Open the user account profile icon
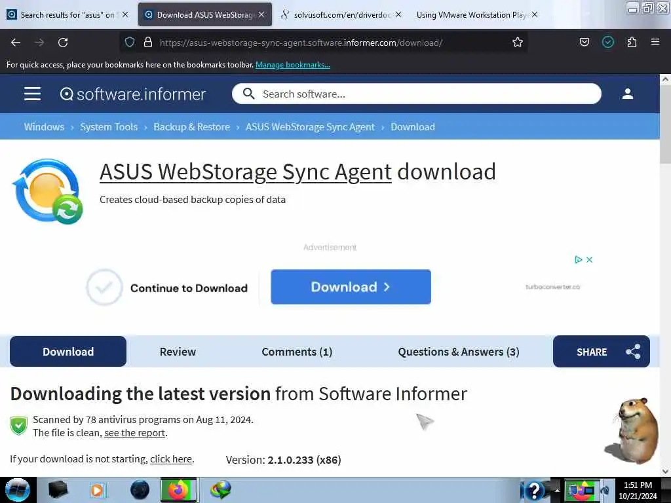The width and height of the screenshot is (671, 503). point(627,94)
